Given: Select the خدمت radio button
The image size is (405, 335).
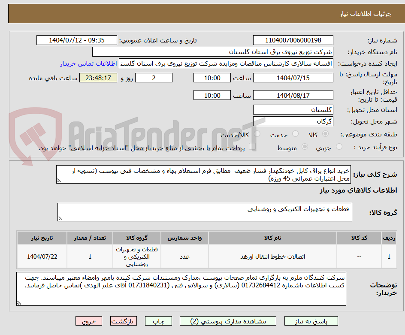Looking at the screenshot, I should pyautogui.click(x=295, y=134).
